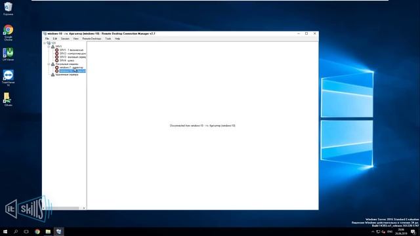
Task: Click the 'Disconnected from windows-10' message
Action: (203, 125)
